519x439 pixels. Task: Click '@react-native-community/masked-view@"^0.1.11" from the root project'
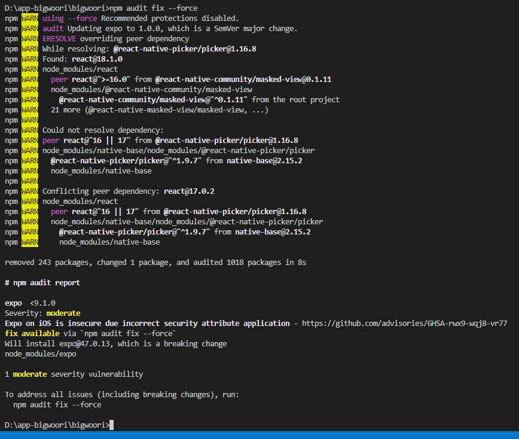click(x=199, y=100)
